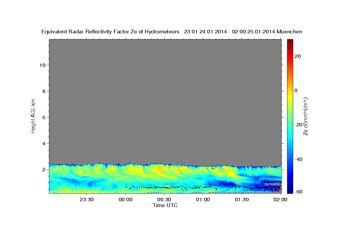Click the '23:30' time tick label
This screenshot has height=232, width=348.
[87, 200]
